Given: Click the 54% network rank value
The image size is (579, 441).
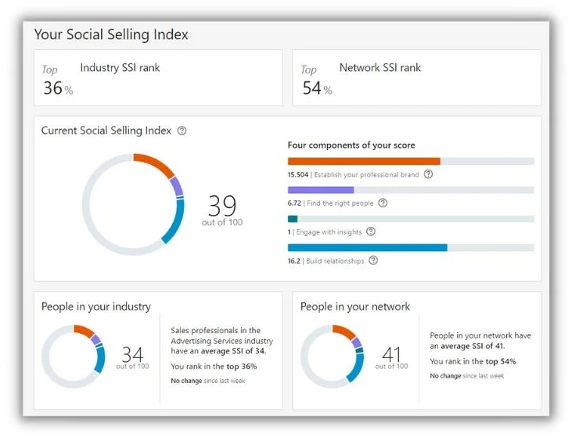Looking at the screenshot, I should click(x=317, y=88).
